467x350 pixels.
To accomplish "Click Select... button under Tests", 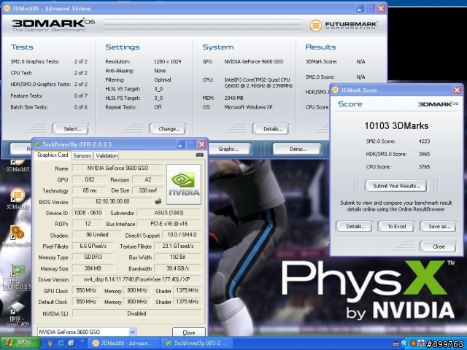I will 72,129.
